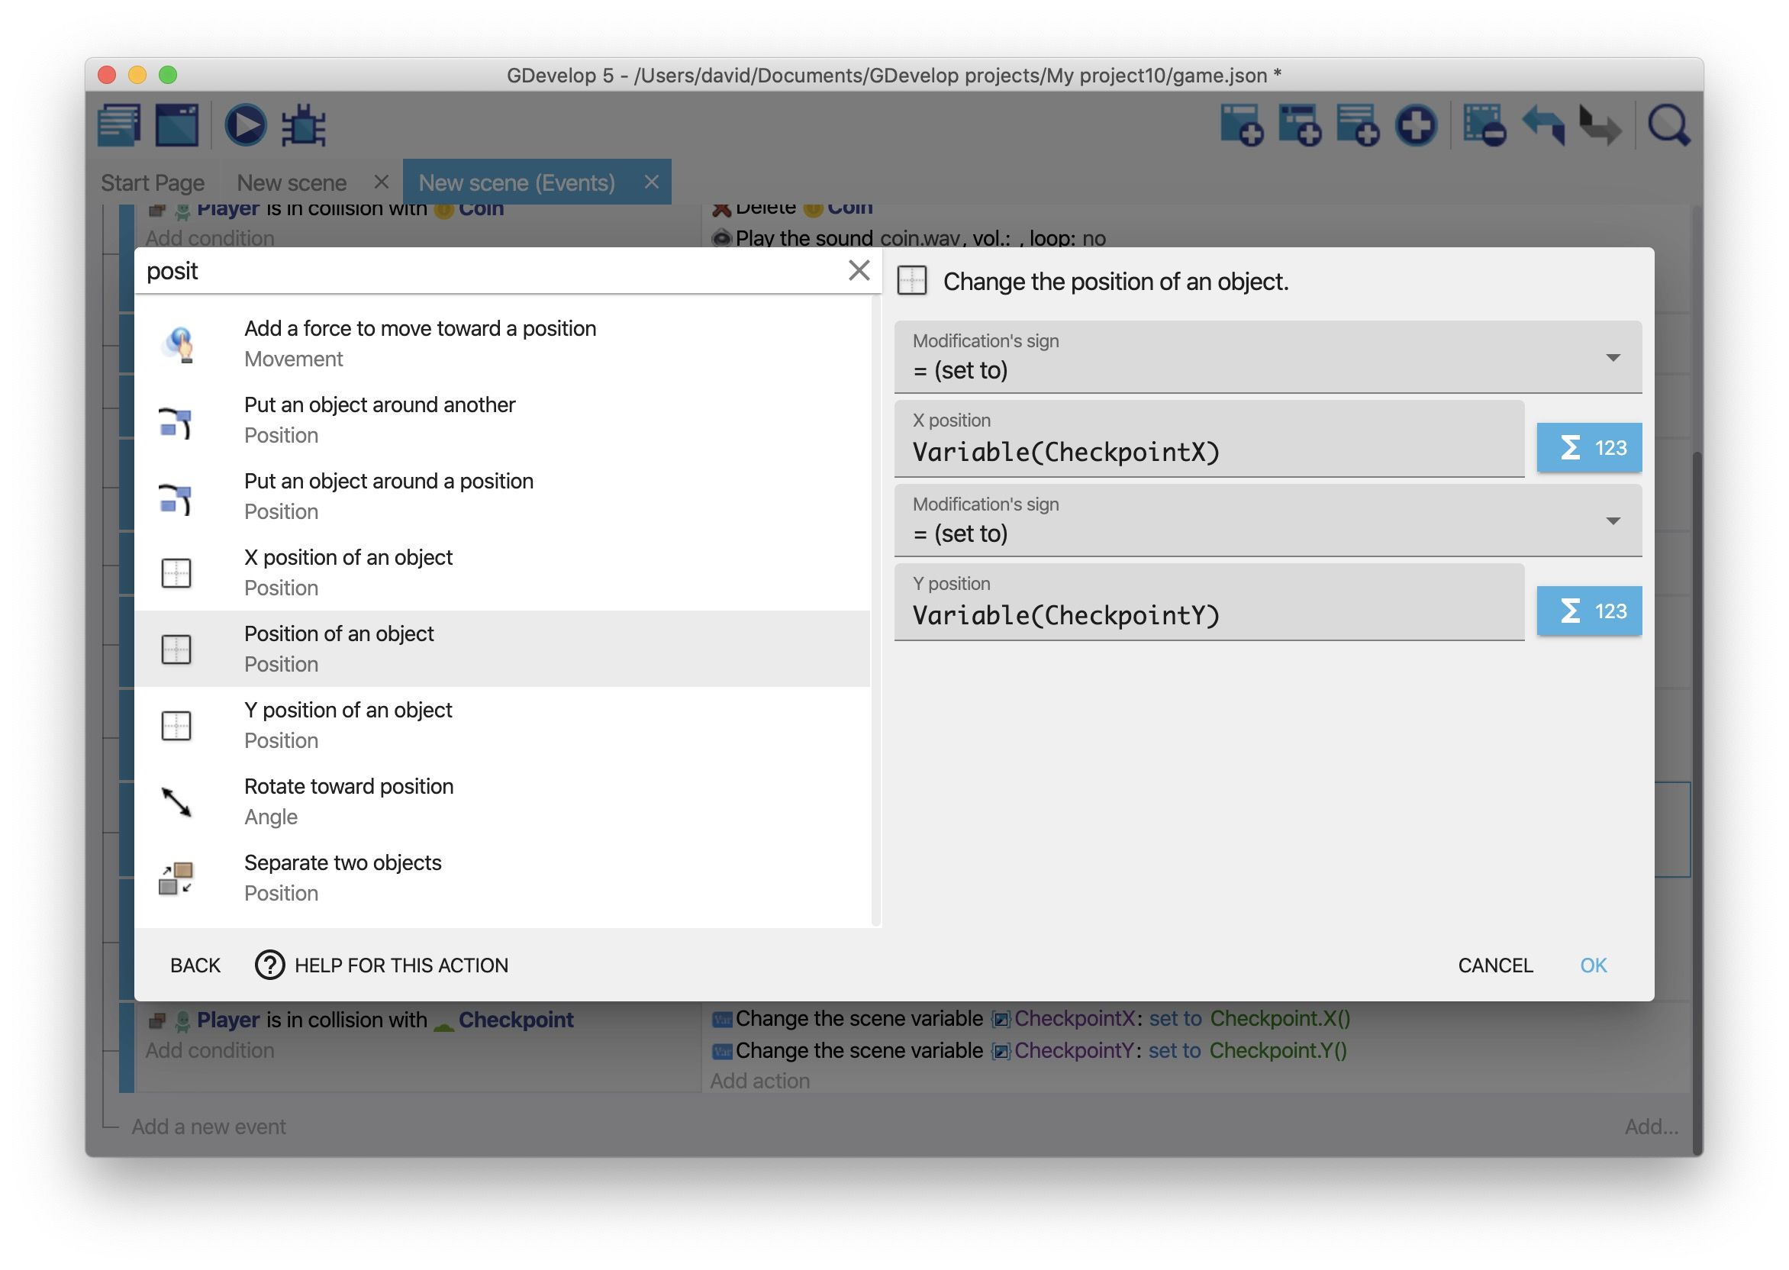Image resolution: width=1789 pixels, height=1270 pixels.
Task: Open expression editor for Y position
Action: click(1588, 611)
